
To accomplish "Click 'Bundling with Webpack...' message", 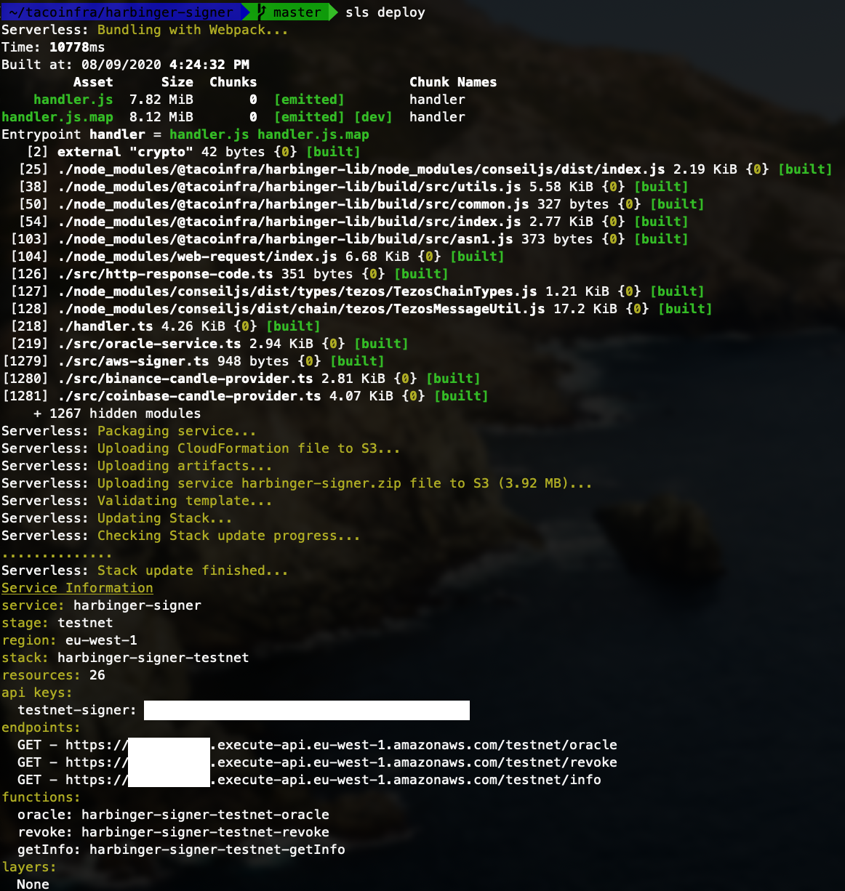I will click(x=193, y=30).
